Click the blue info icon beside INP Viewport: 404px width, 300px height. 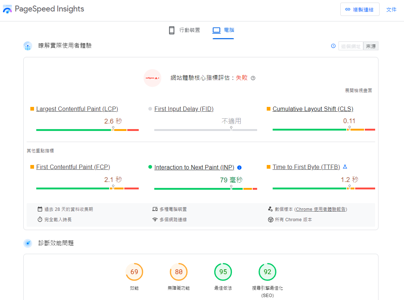point(239,168)
